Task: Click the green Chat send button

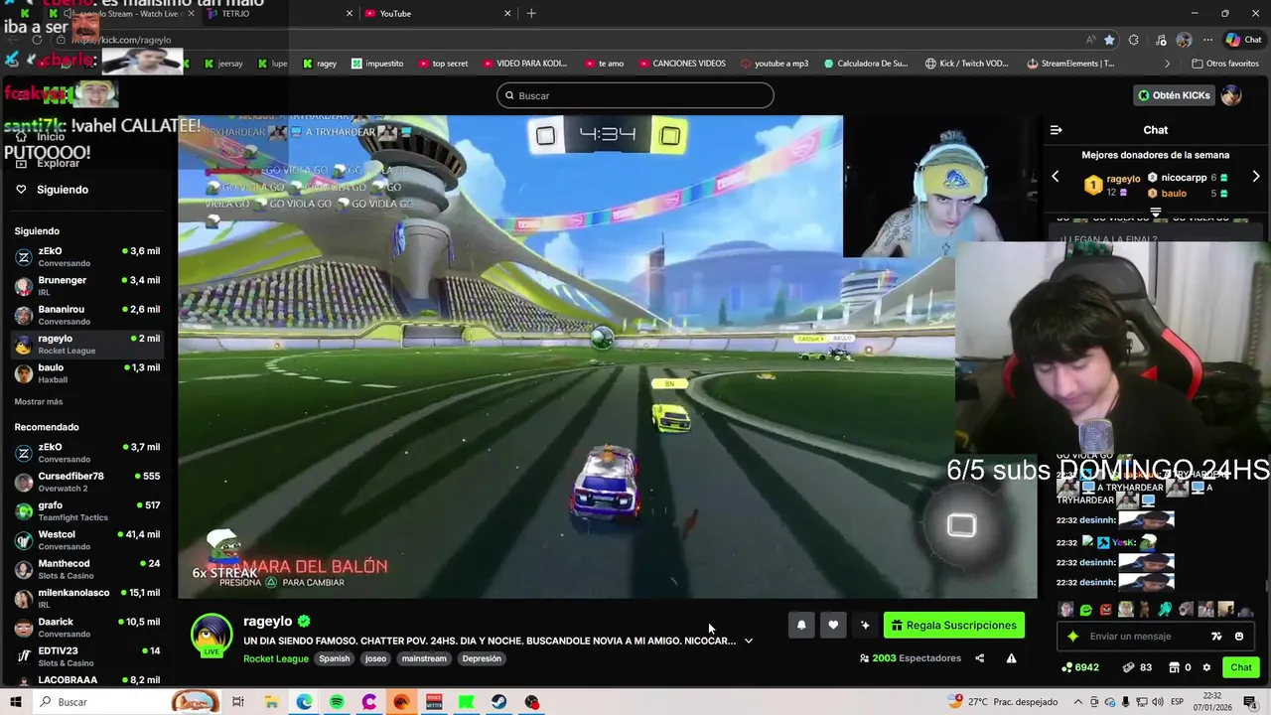Action: click(x=1241, y=667)
